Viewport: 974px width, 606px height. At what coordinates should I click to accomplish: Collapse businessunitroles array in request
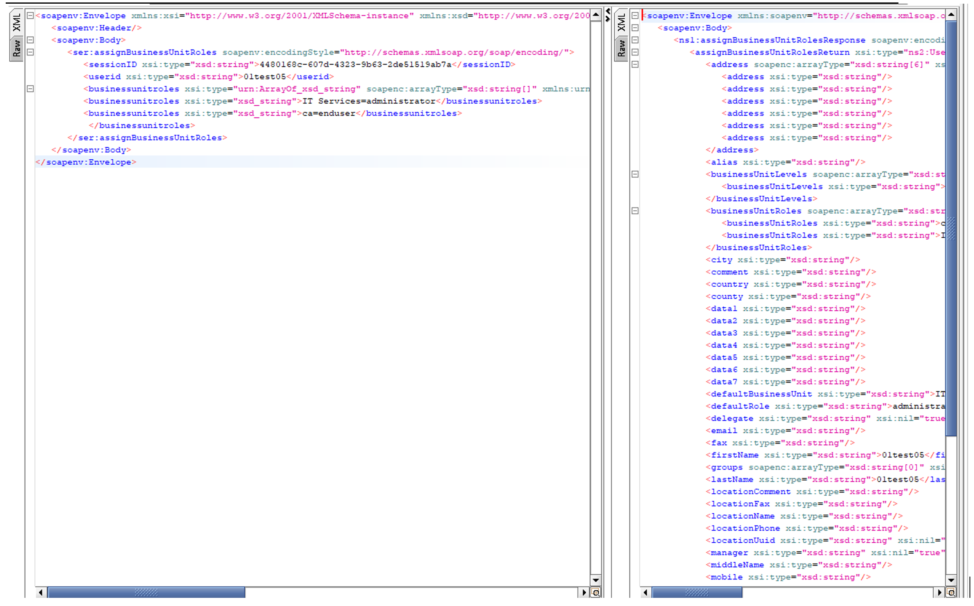[x=30, y=89]
